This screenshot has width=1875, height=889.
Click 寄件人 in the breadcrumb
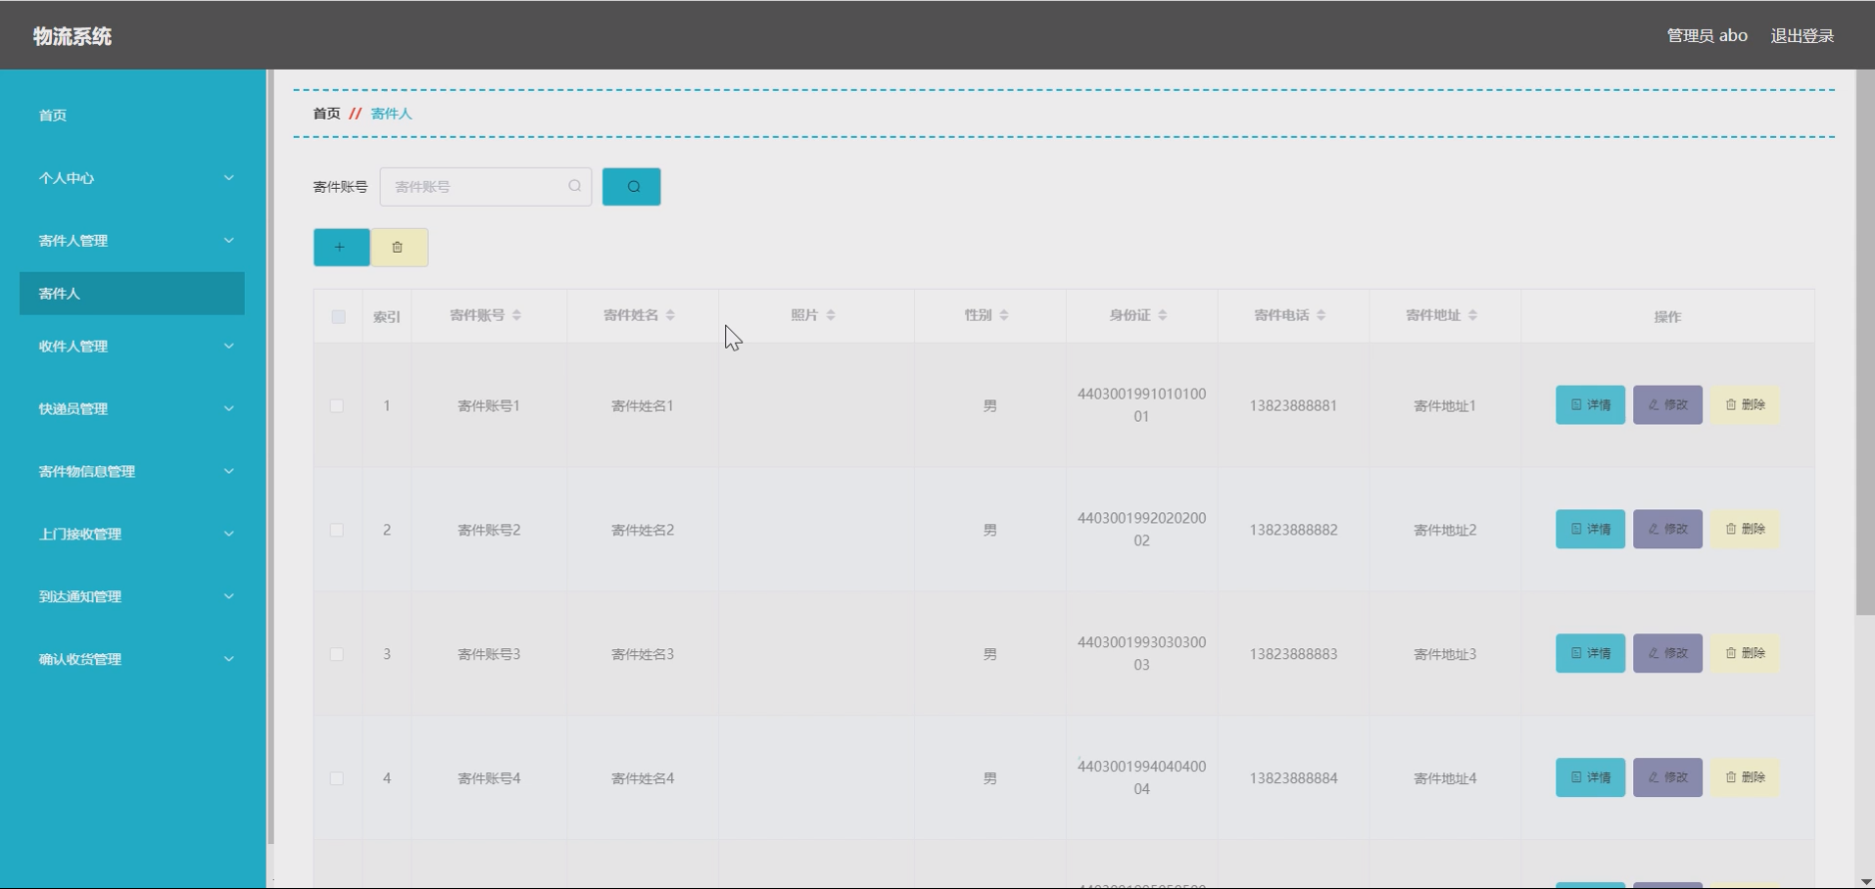[391, 114]
